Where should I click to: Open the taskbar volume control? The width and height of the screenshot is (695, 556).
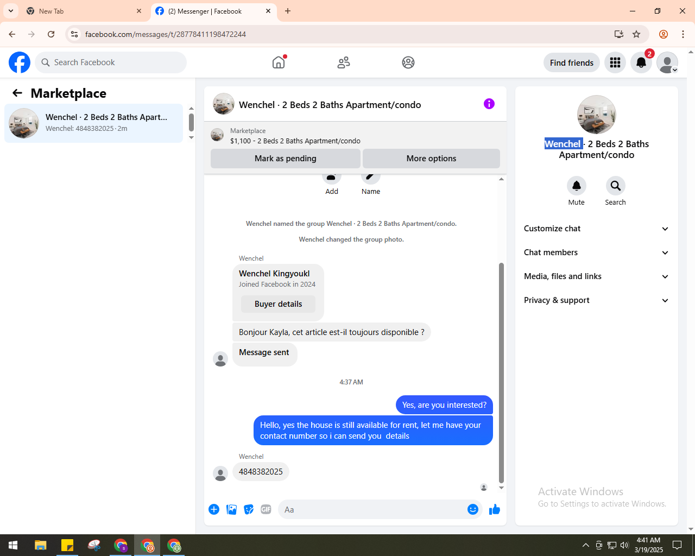coord(624,545)
